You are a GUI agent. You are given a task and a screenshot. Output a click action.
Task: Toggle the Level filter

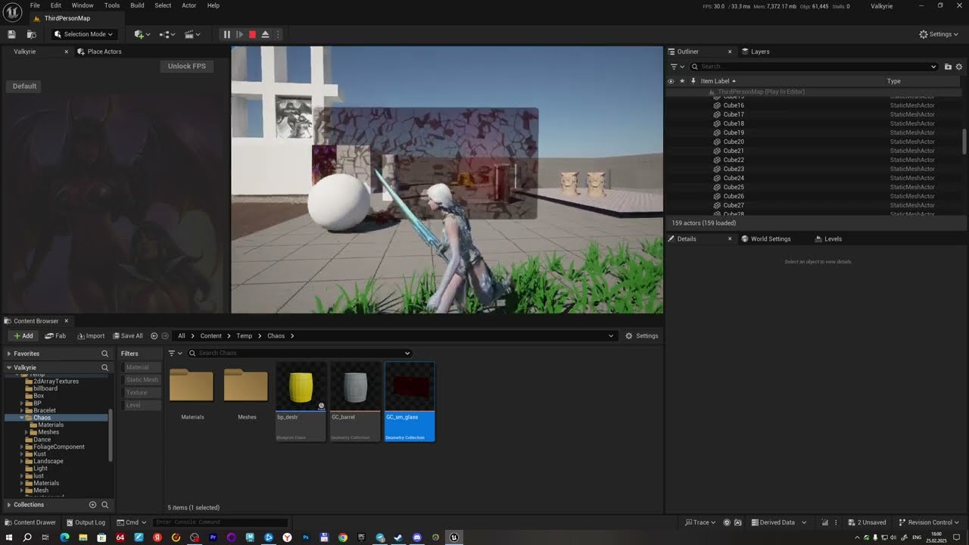141,406
